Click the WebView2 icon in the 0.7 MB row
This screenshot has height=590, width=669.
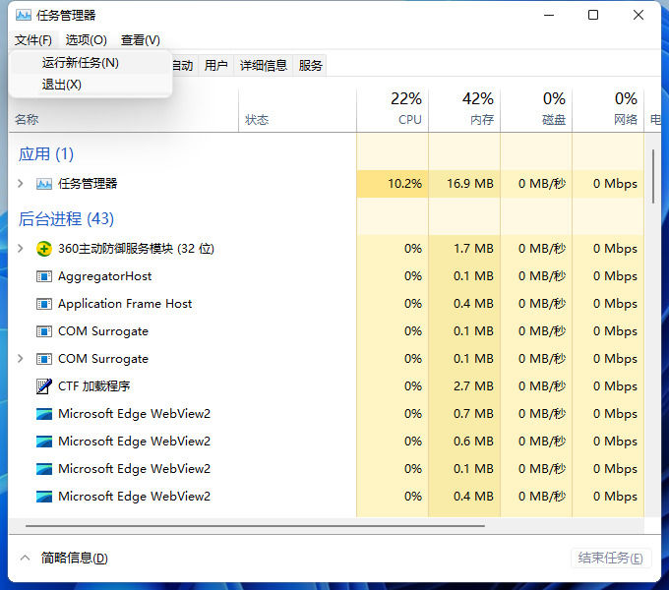44,414
